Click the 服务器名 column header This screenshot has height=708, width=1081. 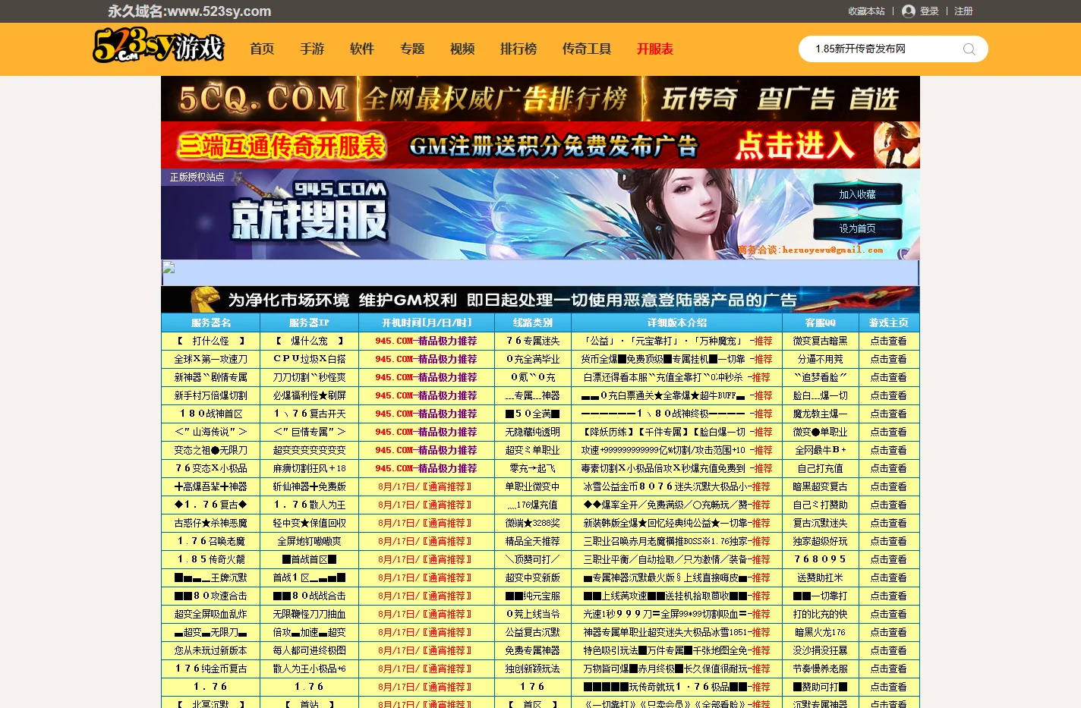tap(211, 323)
